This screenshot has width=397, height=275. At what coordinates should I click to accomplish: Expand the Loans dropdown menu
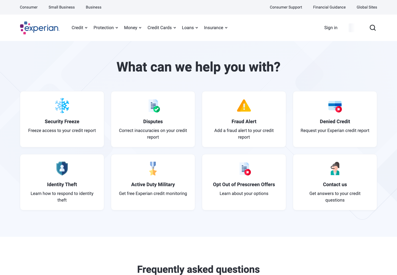pos(190,28)
